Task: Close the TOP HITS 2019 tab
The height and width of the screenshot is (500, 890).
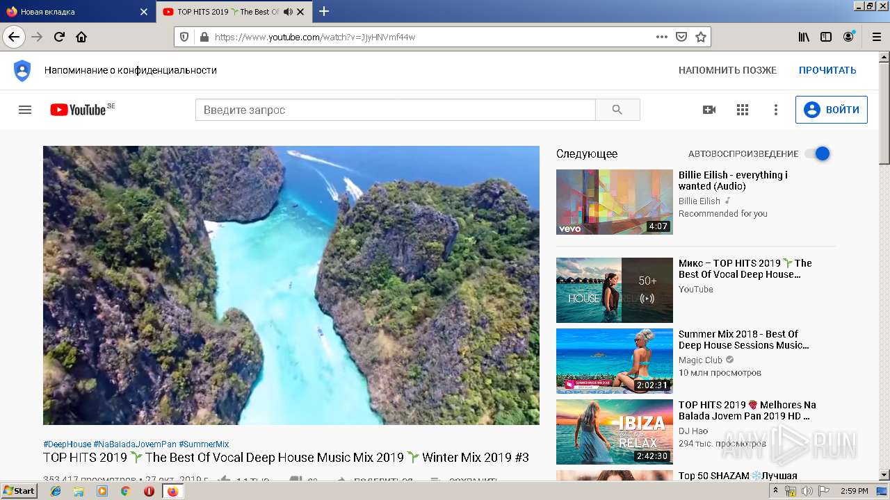Action: tap(300, 12)
